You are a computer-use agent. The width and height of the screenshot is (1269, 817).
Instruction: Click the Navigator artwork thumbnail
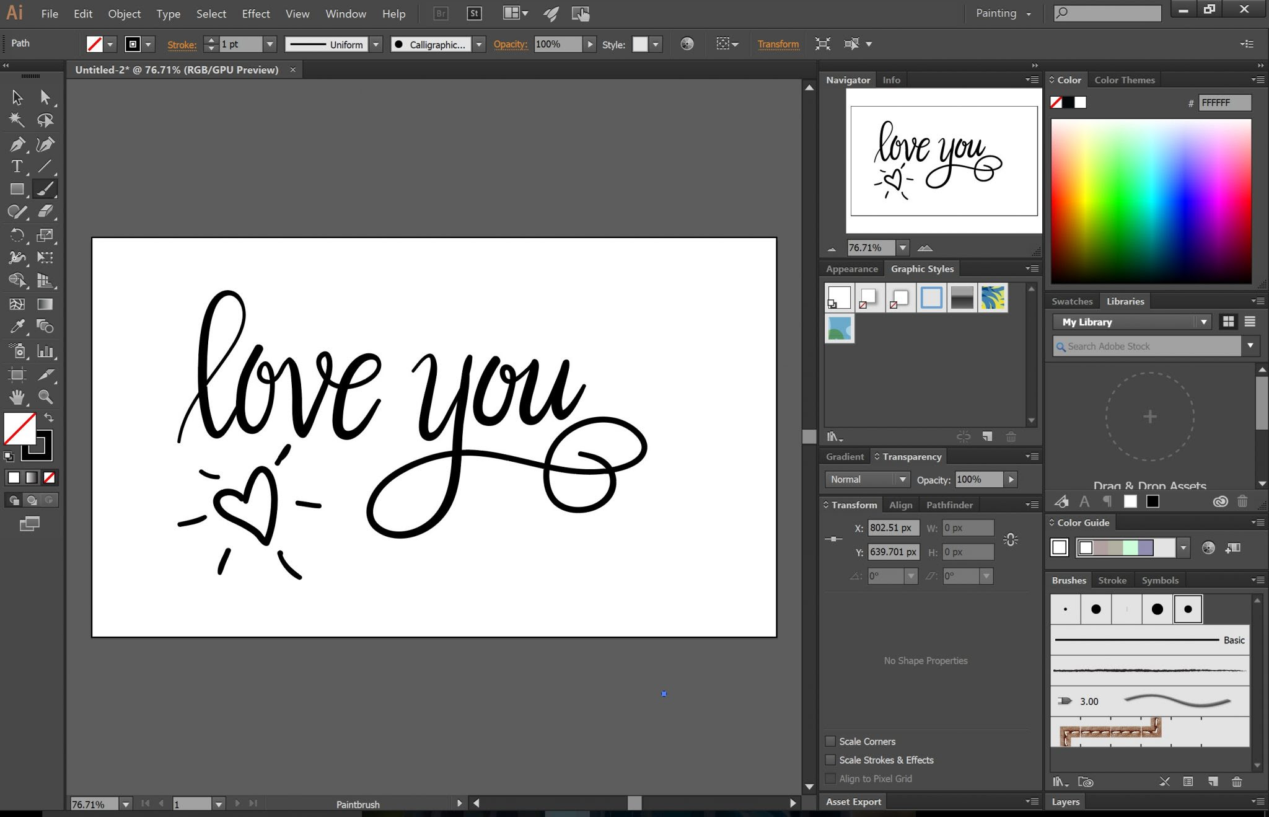click(x=944, y=161)
